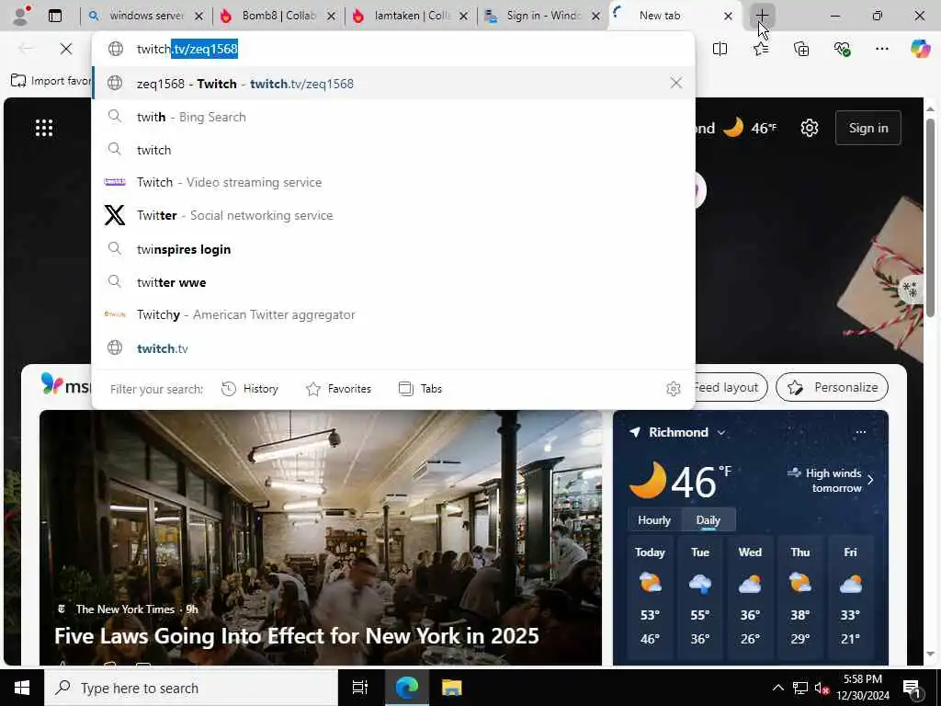The width and height of the screenshot is (941, 706).
Task: Select Fri forecast column
Action: tap(850, 598)
